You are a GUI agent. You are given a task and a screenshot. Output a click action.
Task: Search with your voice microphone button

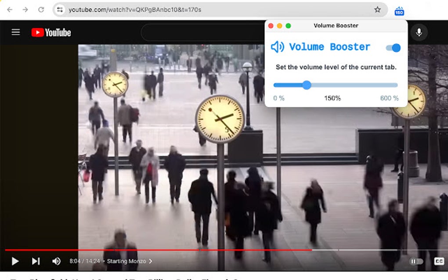419,32
